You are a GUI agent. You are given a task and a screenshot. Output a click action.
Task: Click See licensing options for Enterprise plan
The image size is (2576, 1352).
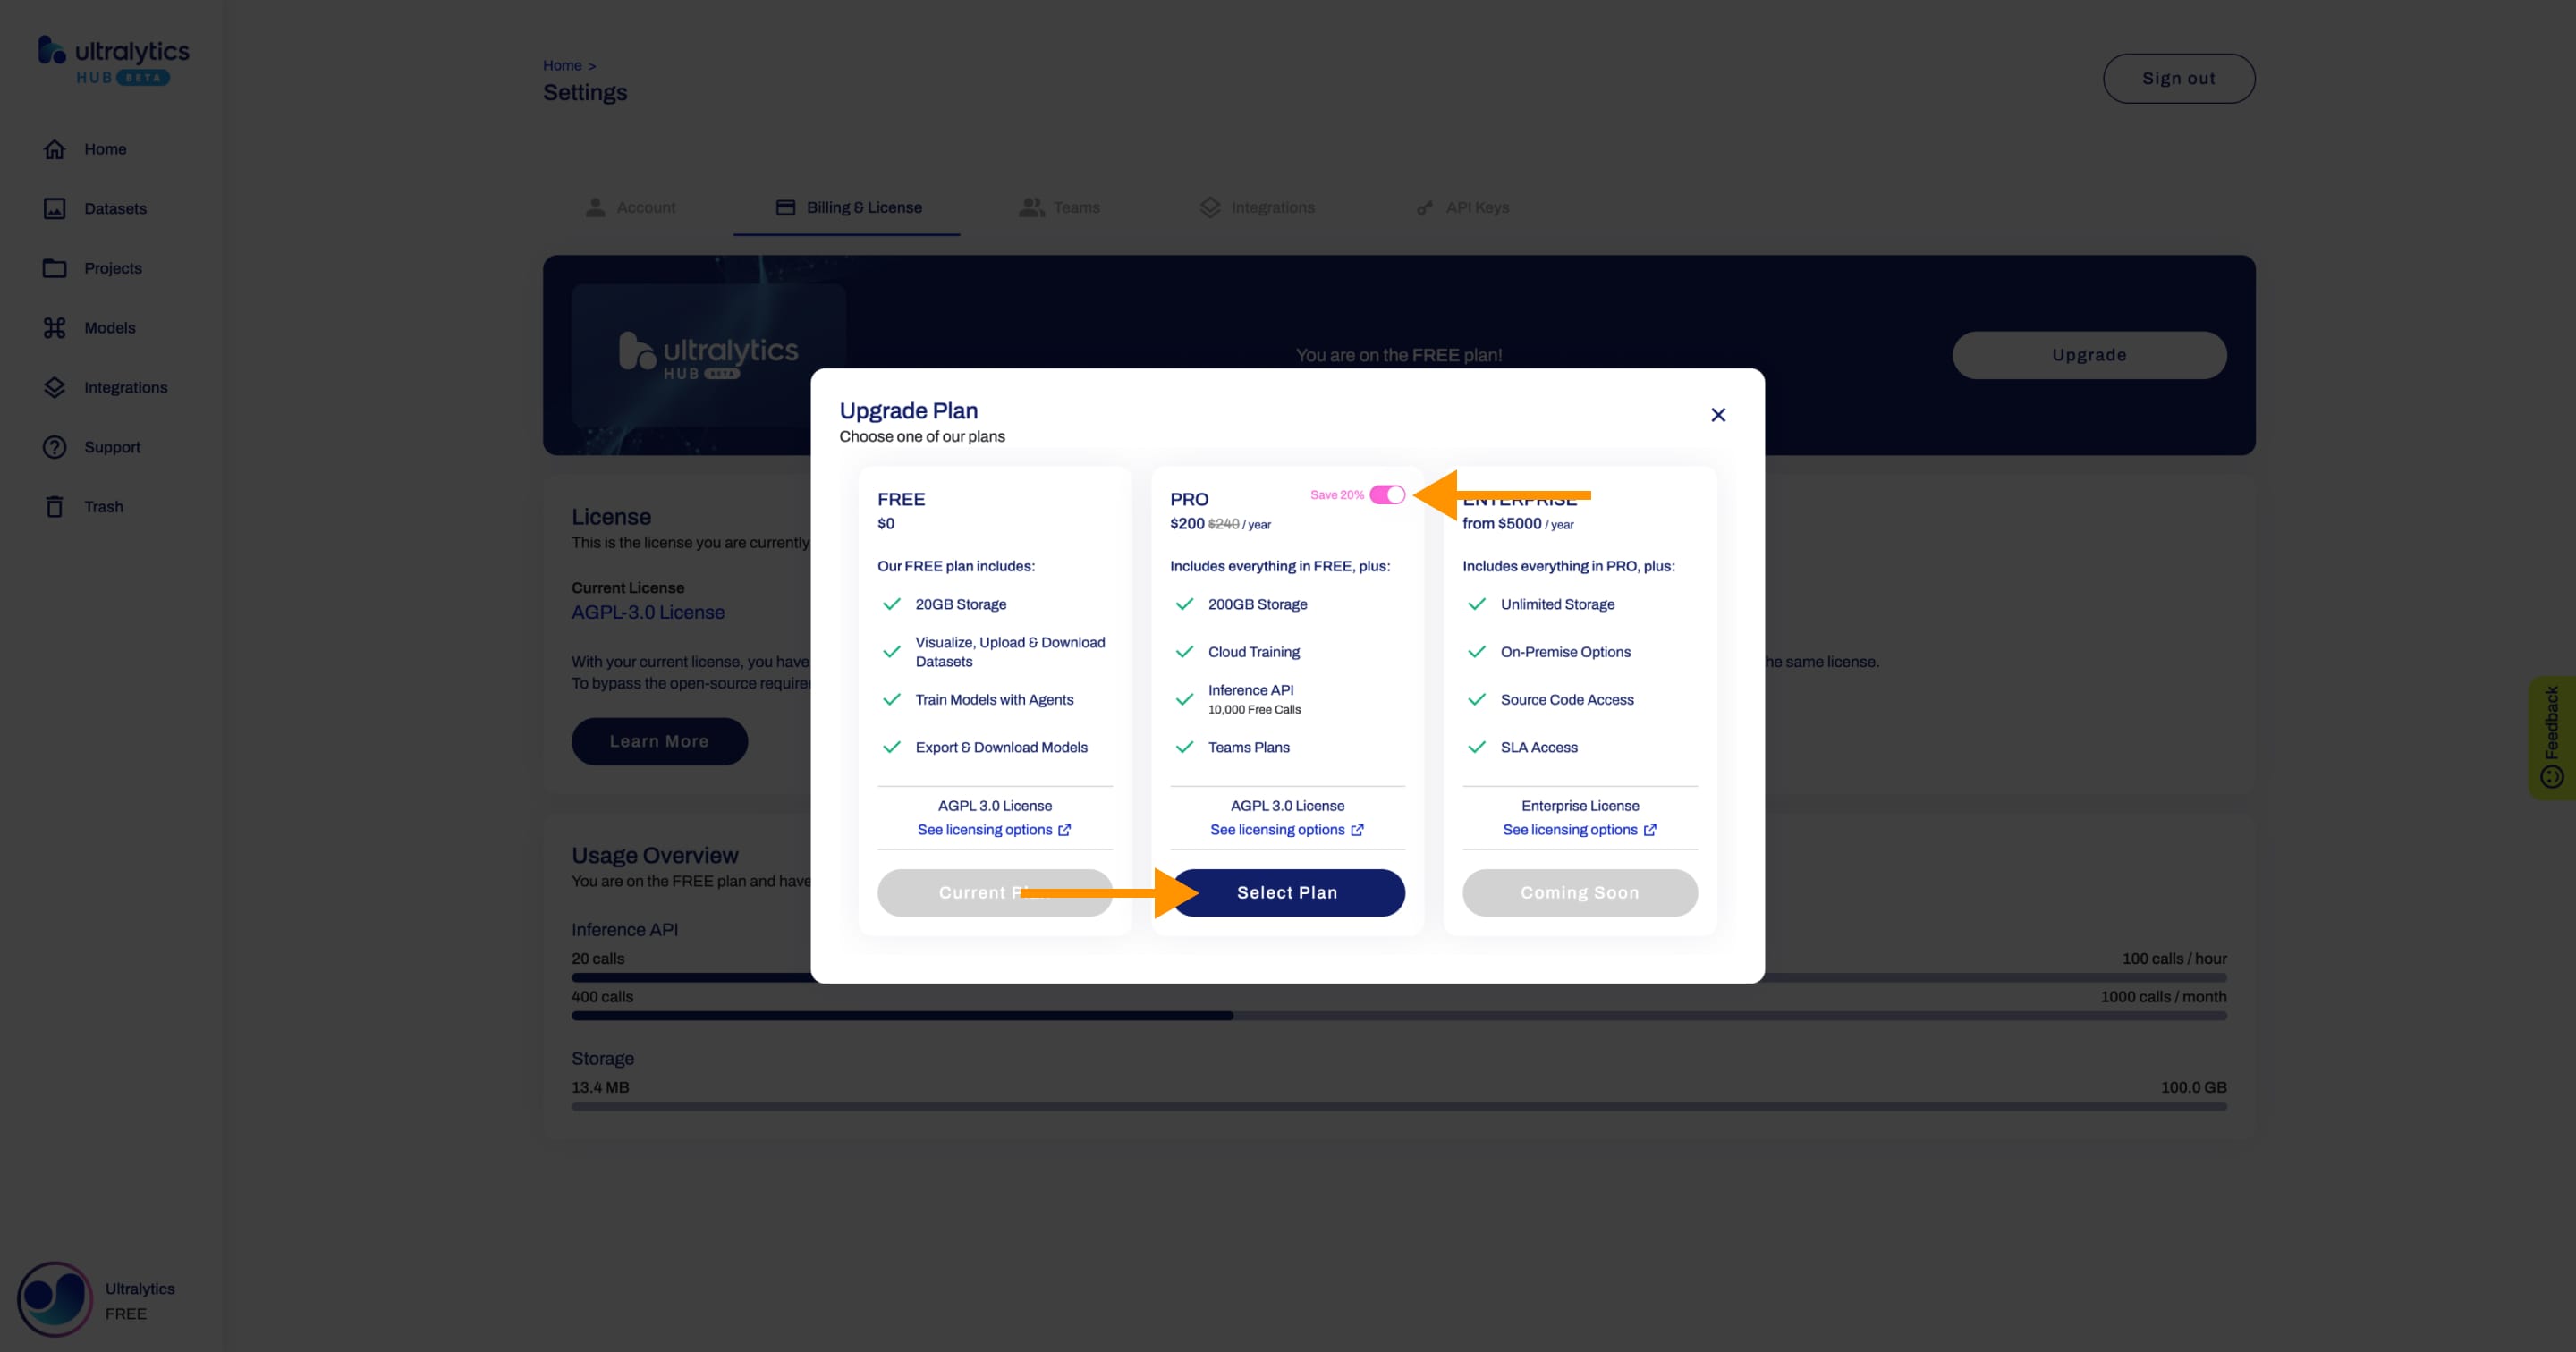click(x=1580, y=829)
